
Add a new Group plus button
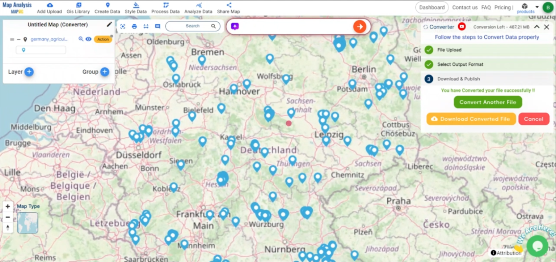tap(105, 72)
